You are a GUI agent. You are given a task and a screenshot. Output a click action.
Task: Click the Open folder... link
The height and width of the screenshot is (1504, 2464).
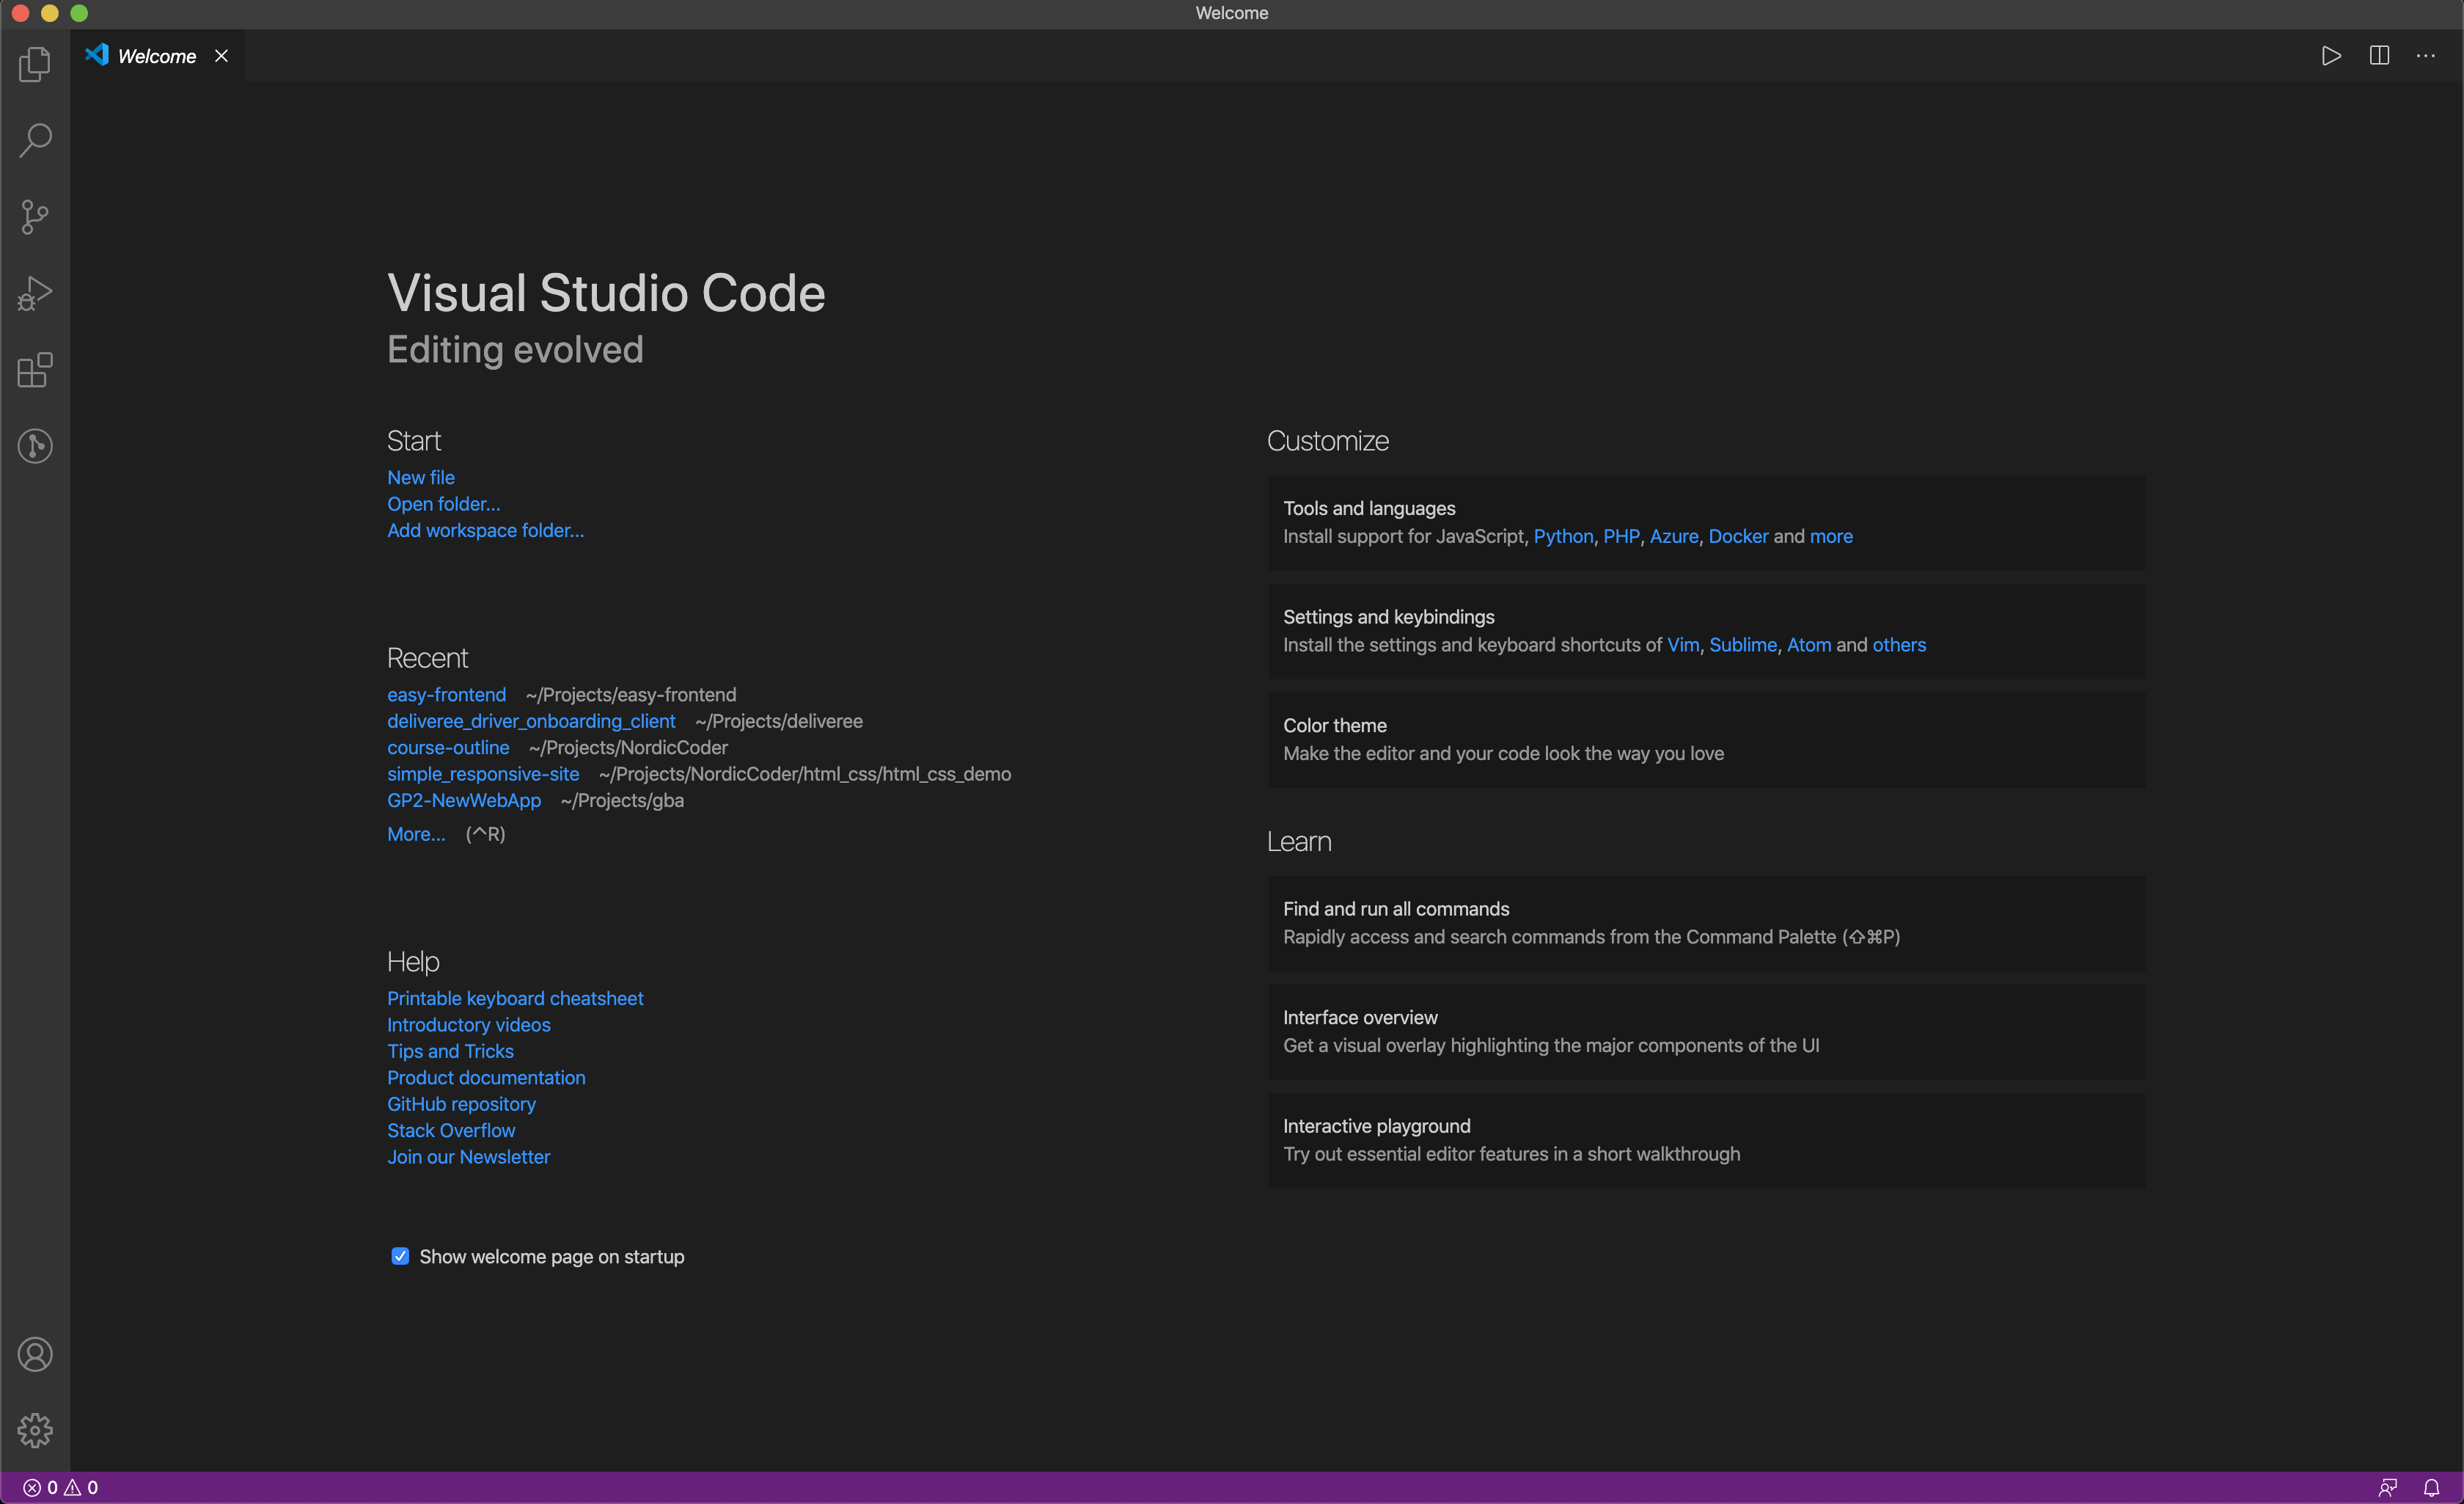[x=444, y=503]
